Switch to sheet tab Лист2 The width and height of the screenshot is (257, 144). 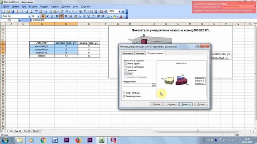[x=27, y=131]
